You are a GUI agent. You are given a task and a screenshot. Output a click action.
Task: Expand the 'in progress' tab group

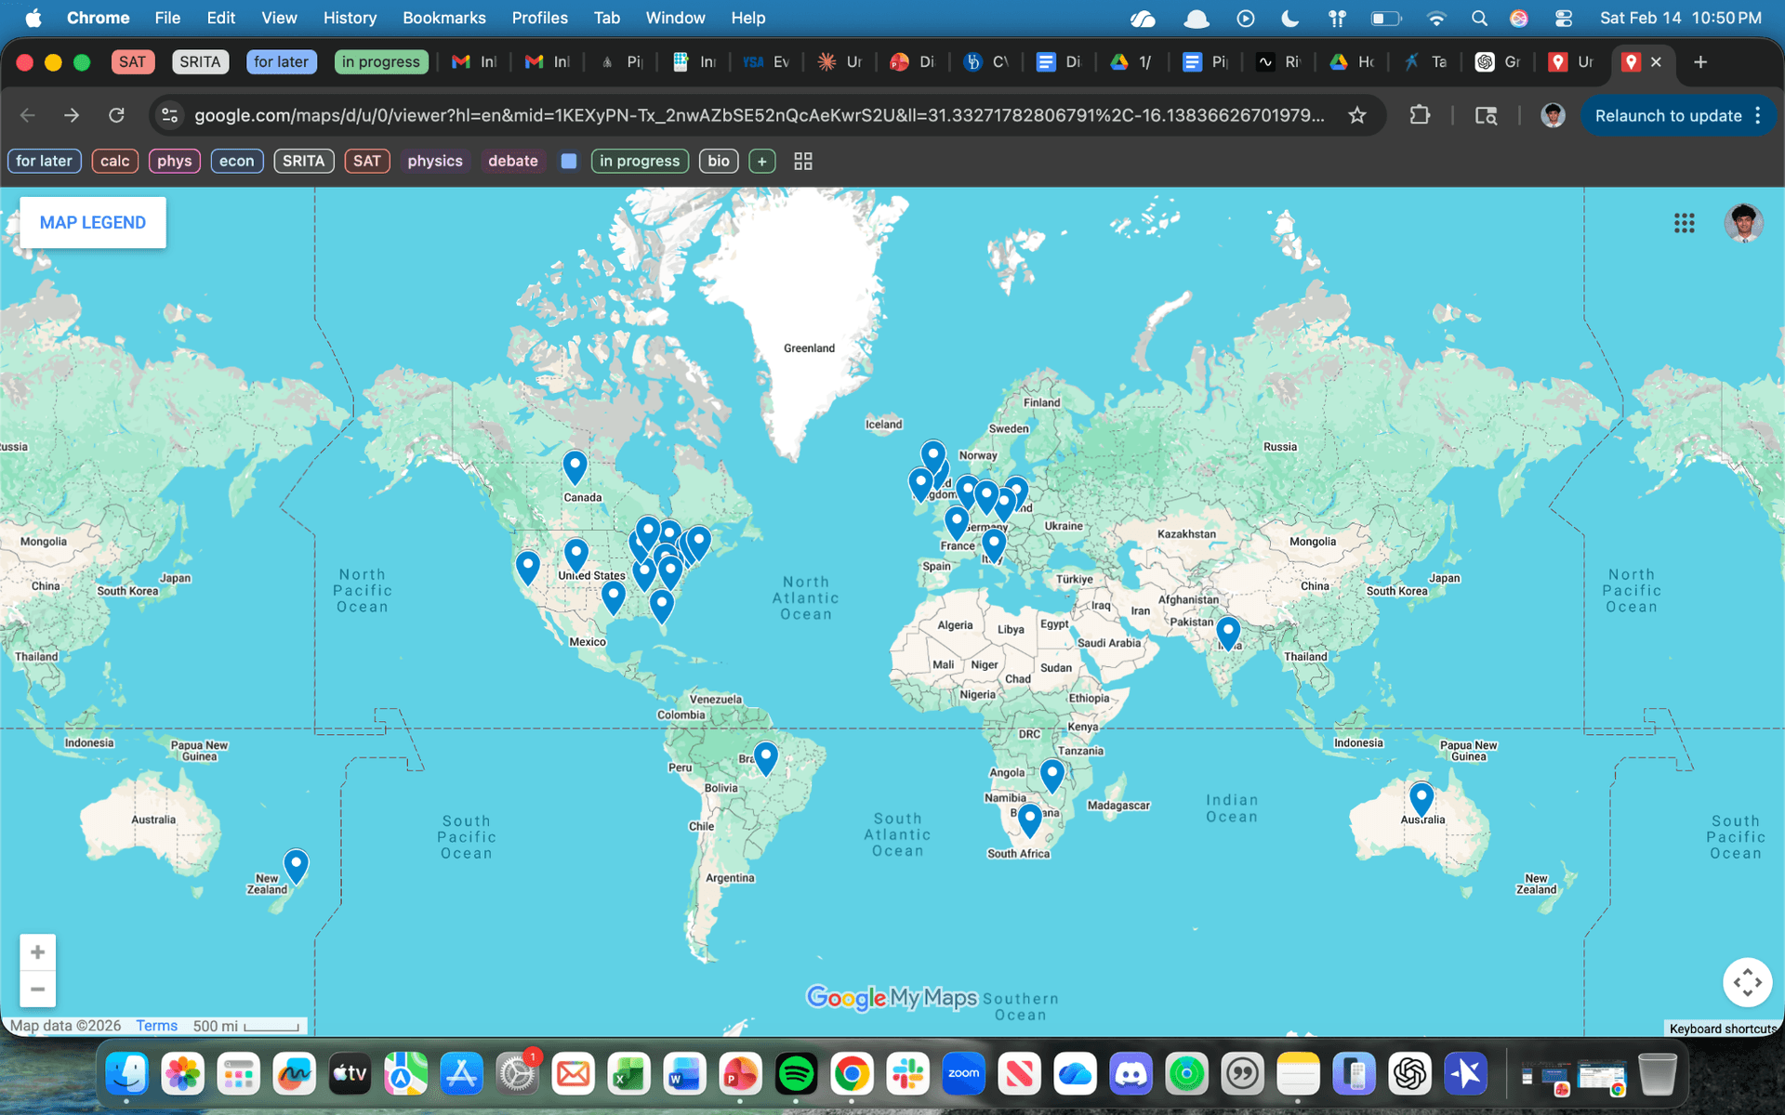pyautogui.click(x=380, y=62)
